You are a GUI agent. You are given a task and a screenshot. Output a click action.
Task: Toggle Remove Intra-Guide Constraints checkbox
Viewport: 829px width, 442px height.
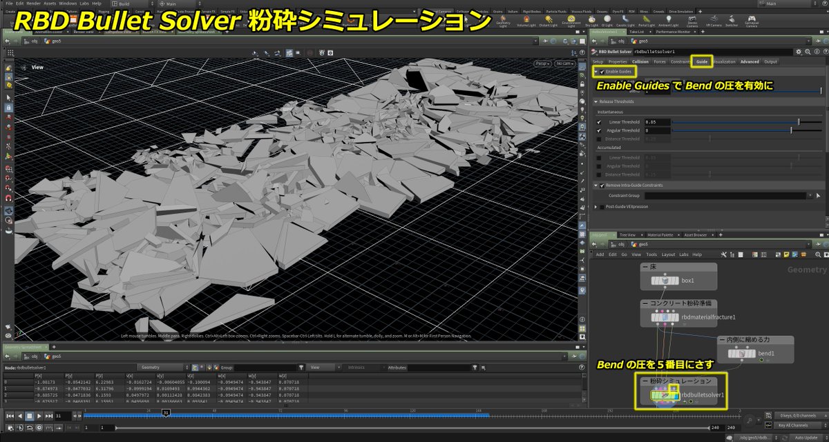coord(602,185)
